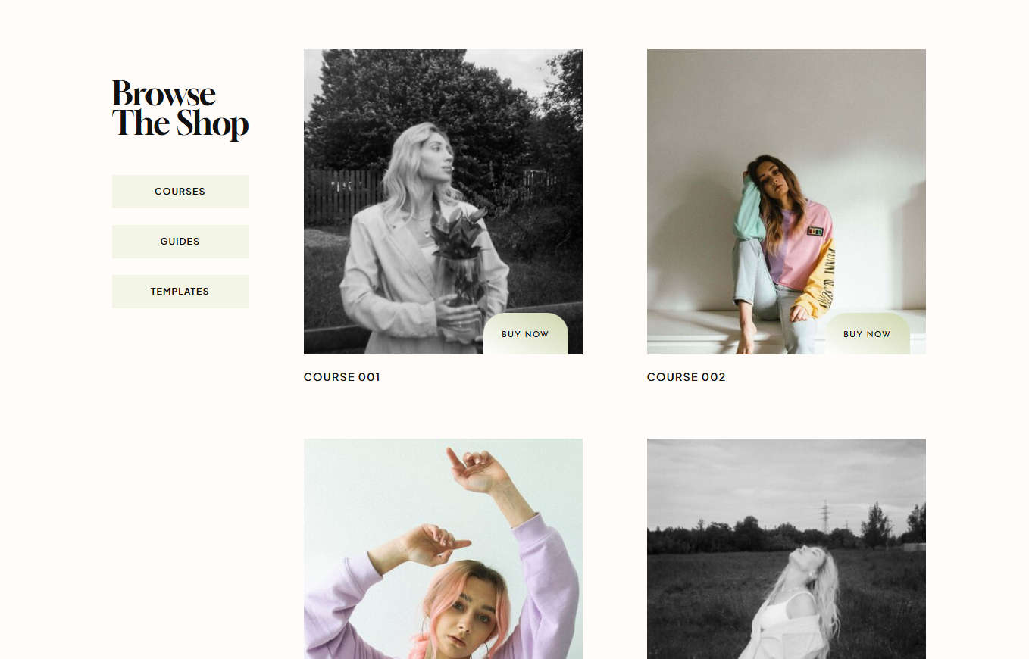Image resolution: width=1029 pixels, height=659 pixels.
Task: Click the wooden fence in Course 001 photo
Action: point(345,197)
